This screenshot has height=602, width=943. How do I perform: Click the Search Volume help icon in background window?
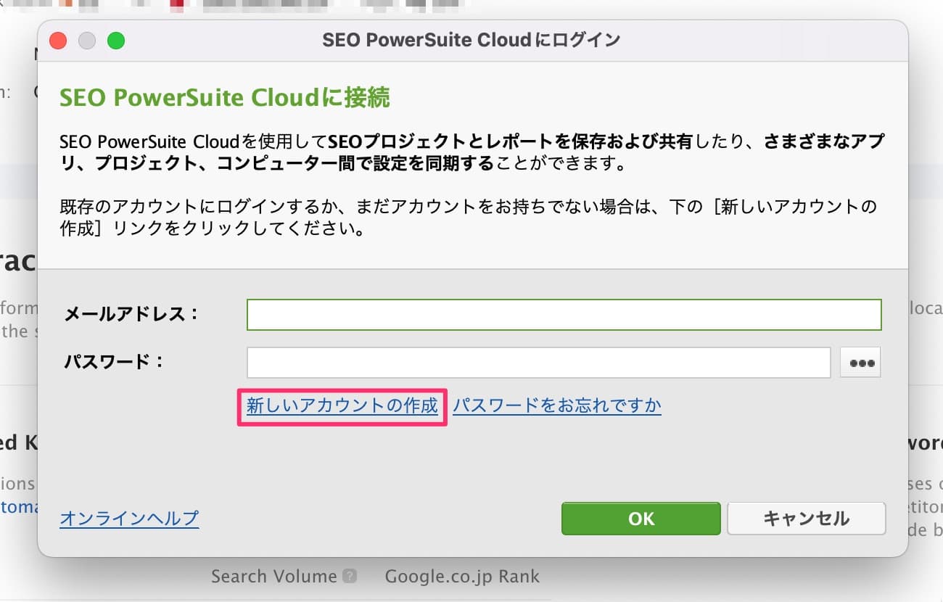(x=350, y=577)
